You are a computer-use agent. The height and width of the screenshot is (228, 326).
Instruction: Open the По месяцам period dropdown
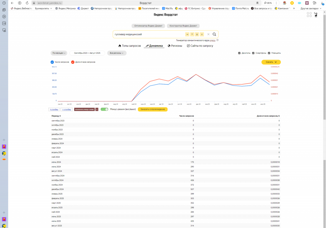click(59, 53)
